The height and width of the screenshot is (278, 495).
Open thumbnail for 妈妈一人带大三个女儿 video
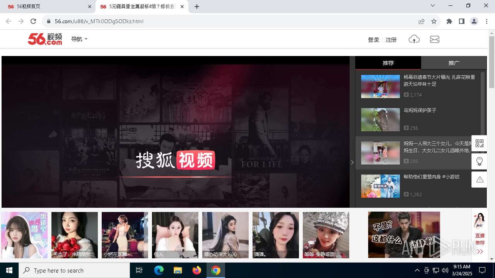click(381, 153)
